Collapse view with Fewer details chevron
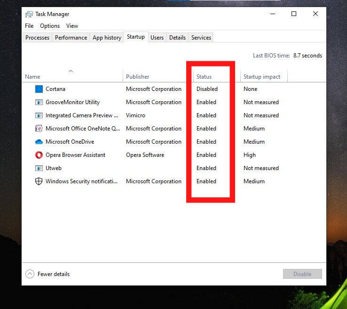Viewport: 347px width, 309px height. [30, 274]
